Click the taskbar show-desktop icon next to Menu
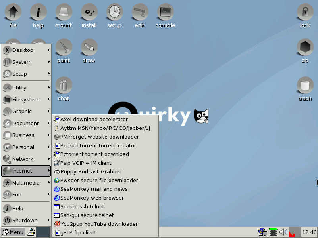The height and width of the screenshot is (238, 318). [x=31, y=232]
